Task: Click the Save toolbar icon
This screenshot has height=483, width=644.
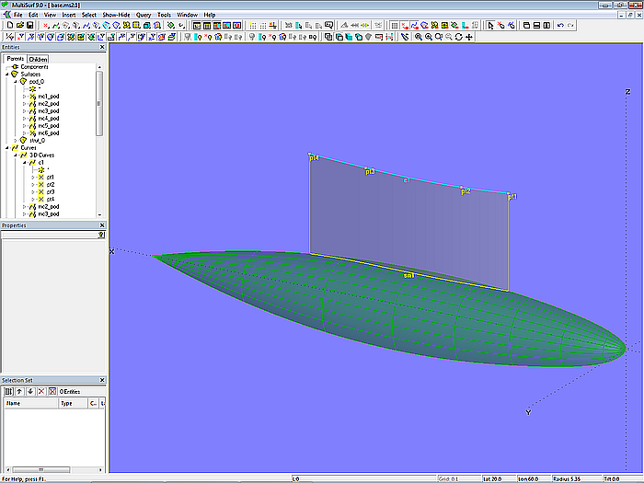Action: tap(29, 26)
